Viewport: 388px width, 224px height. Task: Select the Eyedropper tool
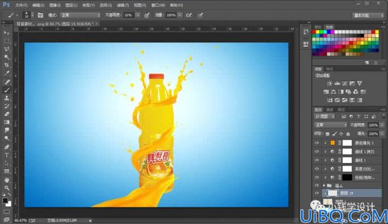coord(7,74)
